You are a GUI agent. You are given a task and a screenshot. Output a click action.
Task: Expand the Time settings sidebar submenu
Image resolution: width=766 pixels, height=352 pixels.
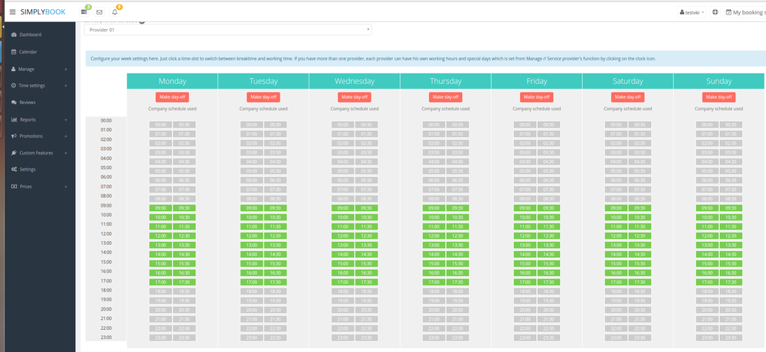click(x=38, y=85)
